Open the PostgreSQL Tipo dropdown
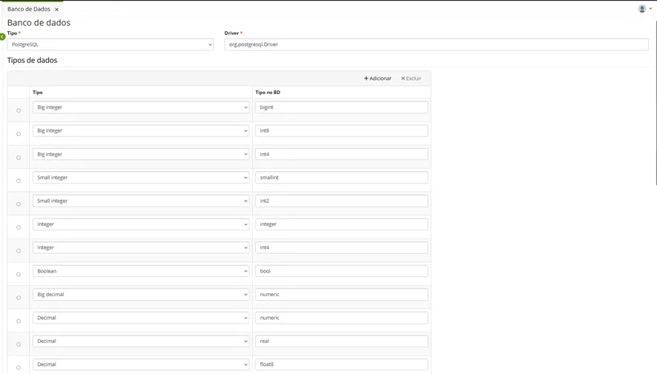 110,44
